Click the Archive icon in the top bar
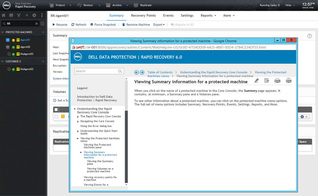The width and height of the screenshot is (318, 196). pyautogui.click(x=108, y=5)
